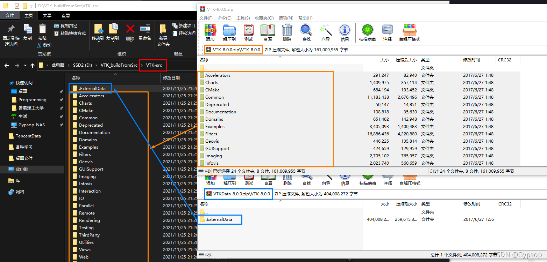Viewport: 547px width, 262px height.
Task: Click Back arrow in Explorer navigation bar
Action: click(7, 65)
